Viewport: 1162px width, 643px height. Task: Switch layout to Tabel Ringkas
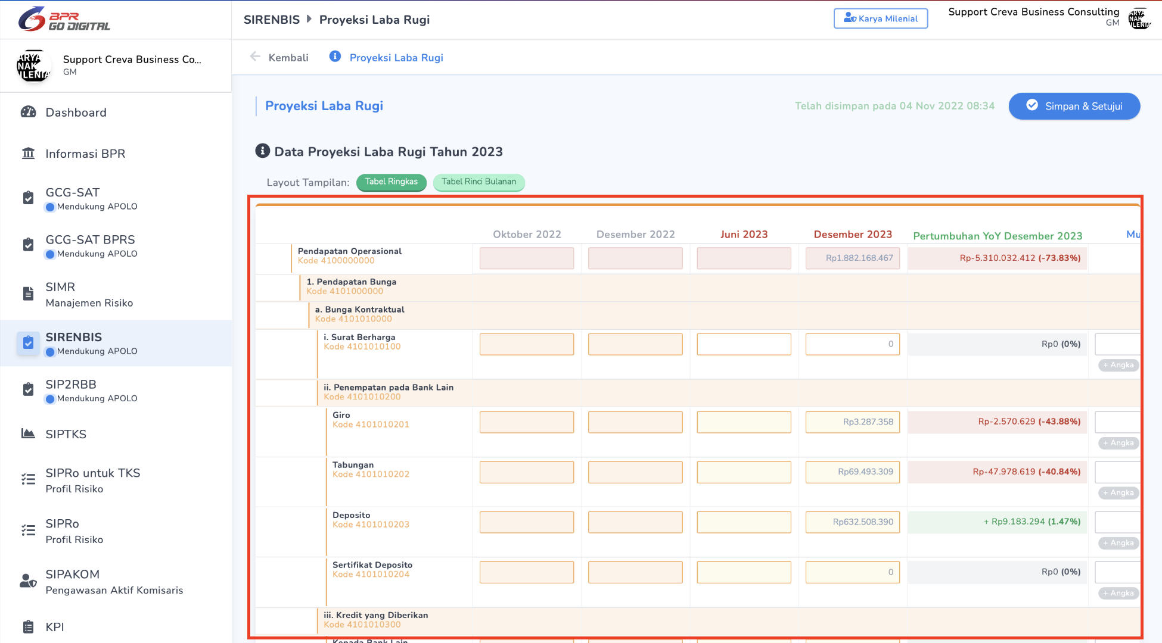(391, 182)
